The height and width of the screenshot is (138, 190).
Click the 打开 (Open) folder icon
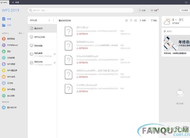pyautogui.click(x=4, y=25)
